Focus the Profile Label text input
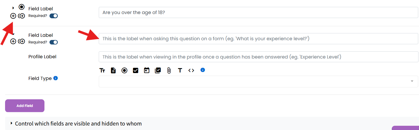Screen dimensions: 419x130 (x=258, y=57)
